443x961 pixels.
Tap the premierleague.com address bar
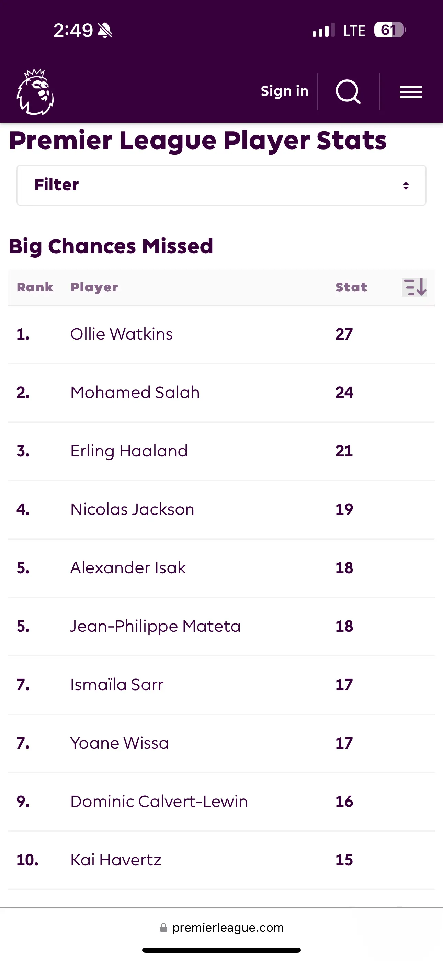pos(221,928)
